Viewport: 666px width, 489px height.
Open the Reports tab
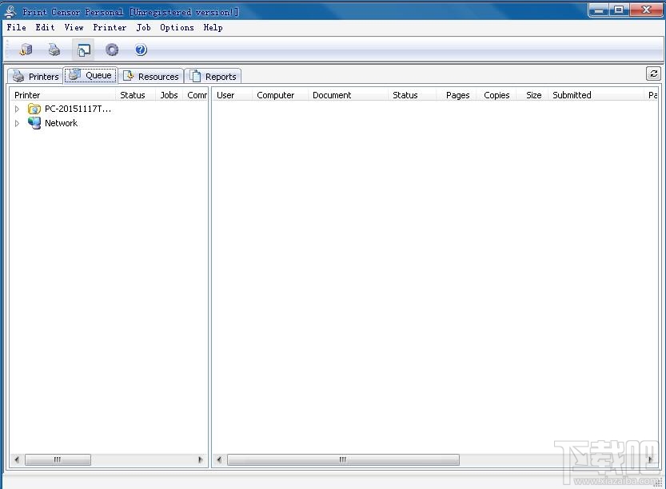tap(213, 77)
